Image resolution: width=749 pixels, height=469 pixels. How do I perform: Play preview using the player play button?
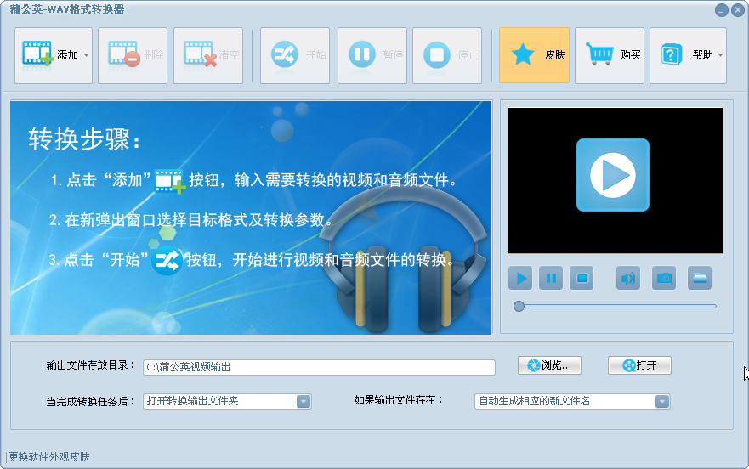[x=520, y=278]
